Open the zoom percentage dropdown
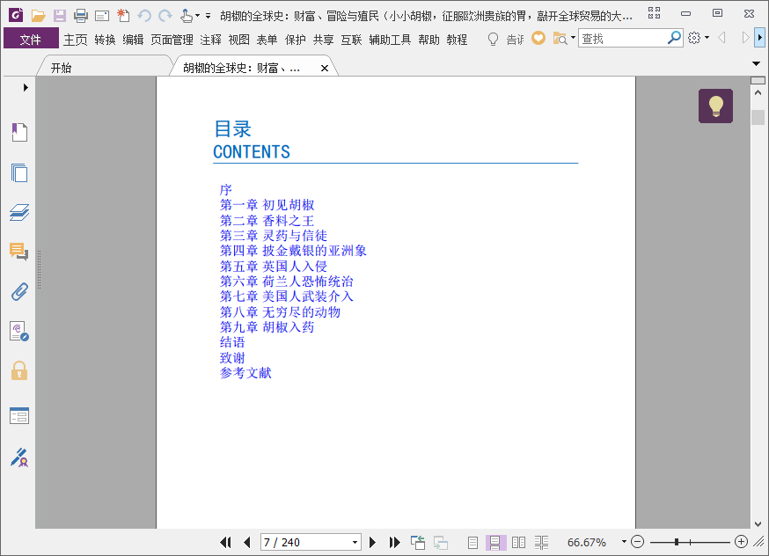 [624, 542]
